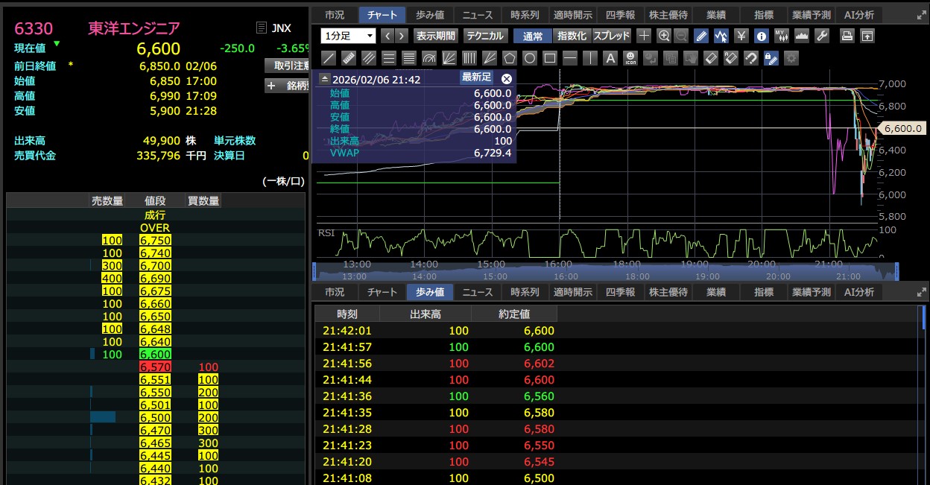This screenshot has width=930, height=485.
Task: Adjust the chart time range right handle
Action: coord(897,271)
